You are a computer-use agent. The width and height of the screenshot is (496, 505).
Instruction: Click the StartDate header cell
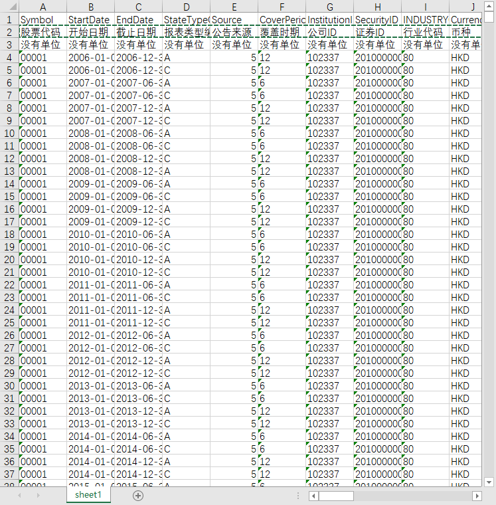point(91,20)
